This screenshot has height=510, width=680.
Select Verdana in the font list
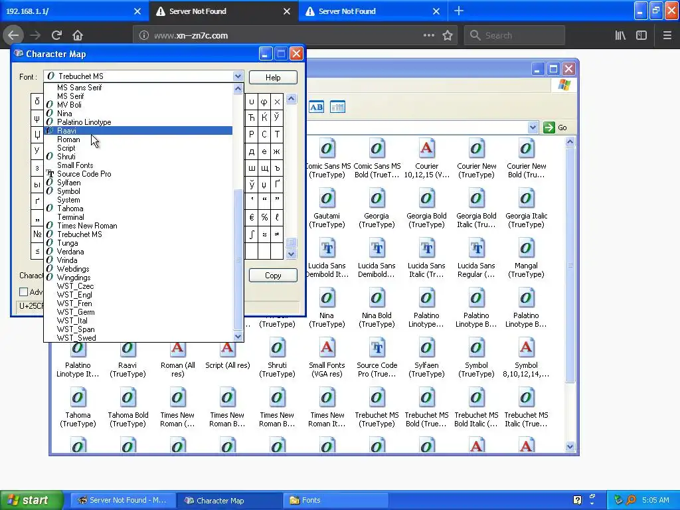pos(138,252)
